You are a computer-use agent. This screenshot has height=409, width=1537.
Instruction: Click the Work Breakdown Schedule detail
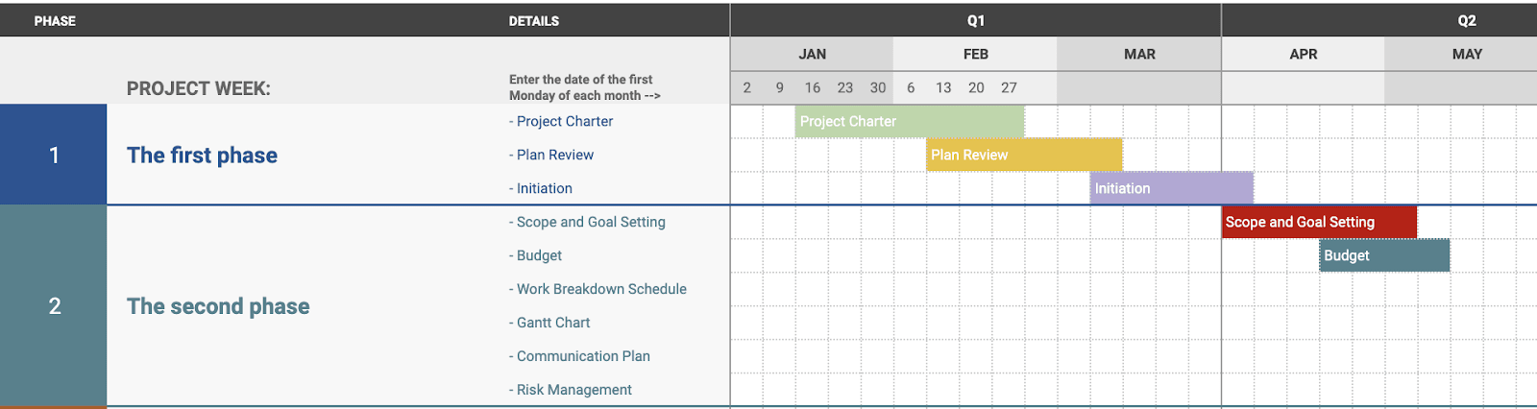point(598,289)
